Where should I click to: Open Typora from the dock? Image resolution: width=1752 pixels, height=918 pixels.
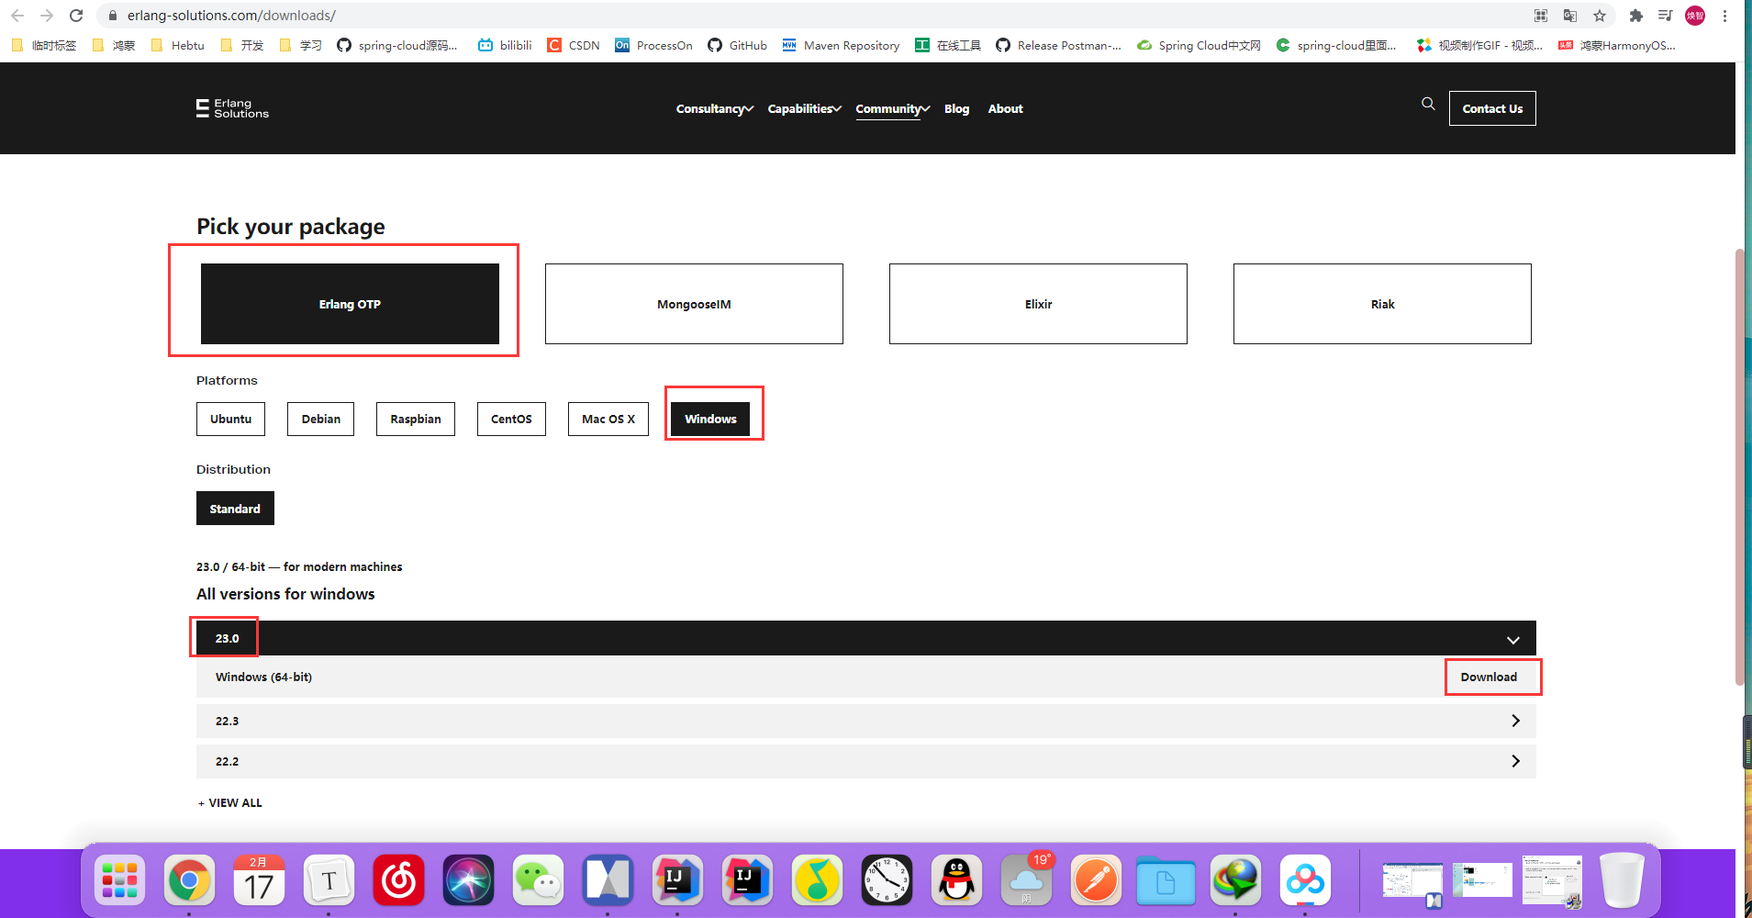329,881
